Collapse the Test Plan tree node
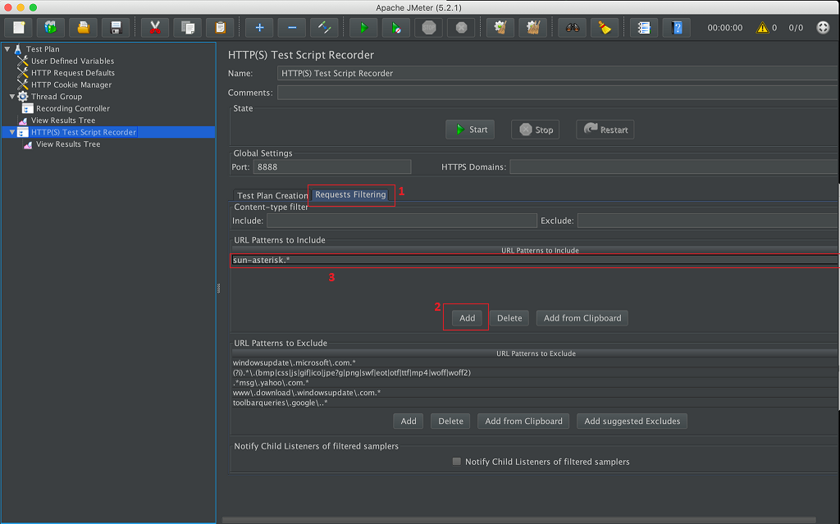 click(7, 49)
